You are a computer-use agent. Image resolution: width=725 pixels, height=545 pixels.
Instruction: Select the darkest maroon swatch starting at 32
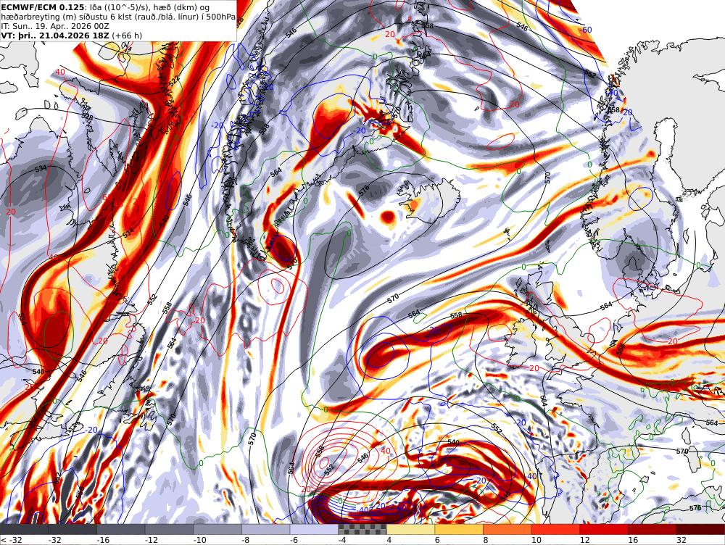click(700, 529)
